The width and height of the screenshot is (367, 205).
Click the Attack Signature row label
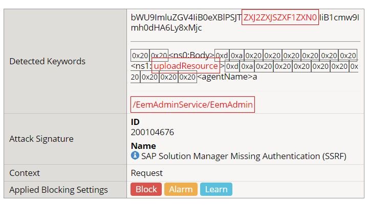41,139
